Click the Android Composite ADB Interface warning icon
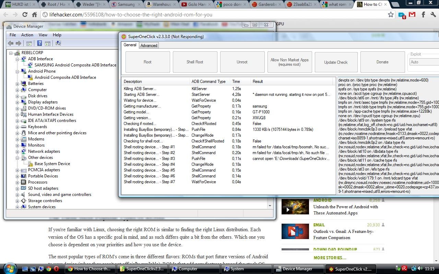 (x=30, y=77)
